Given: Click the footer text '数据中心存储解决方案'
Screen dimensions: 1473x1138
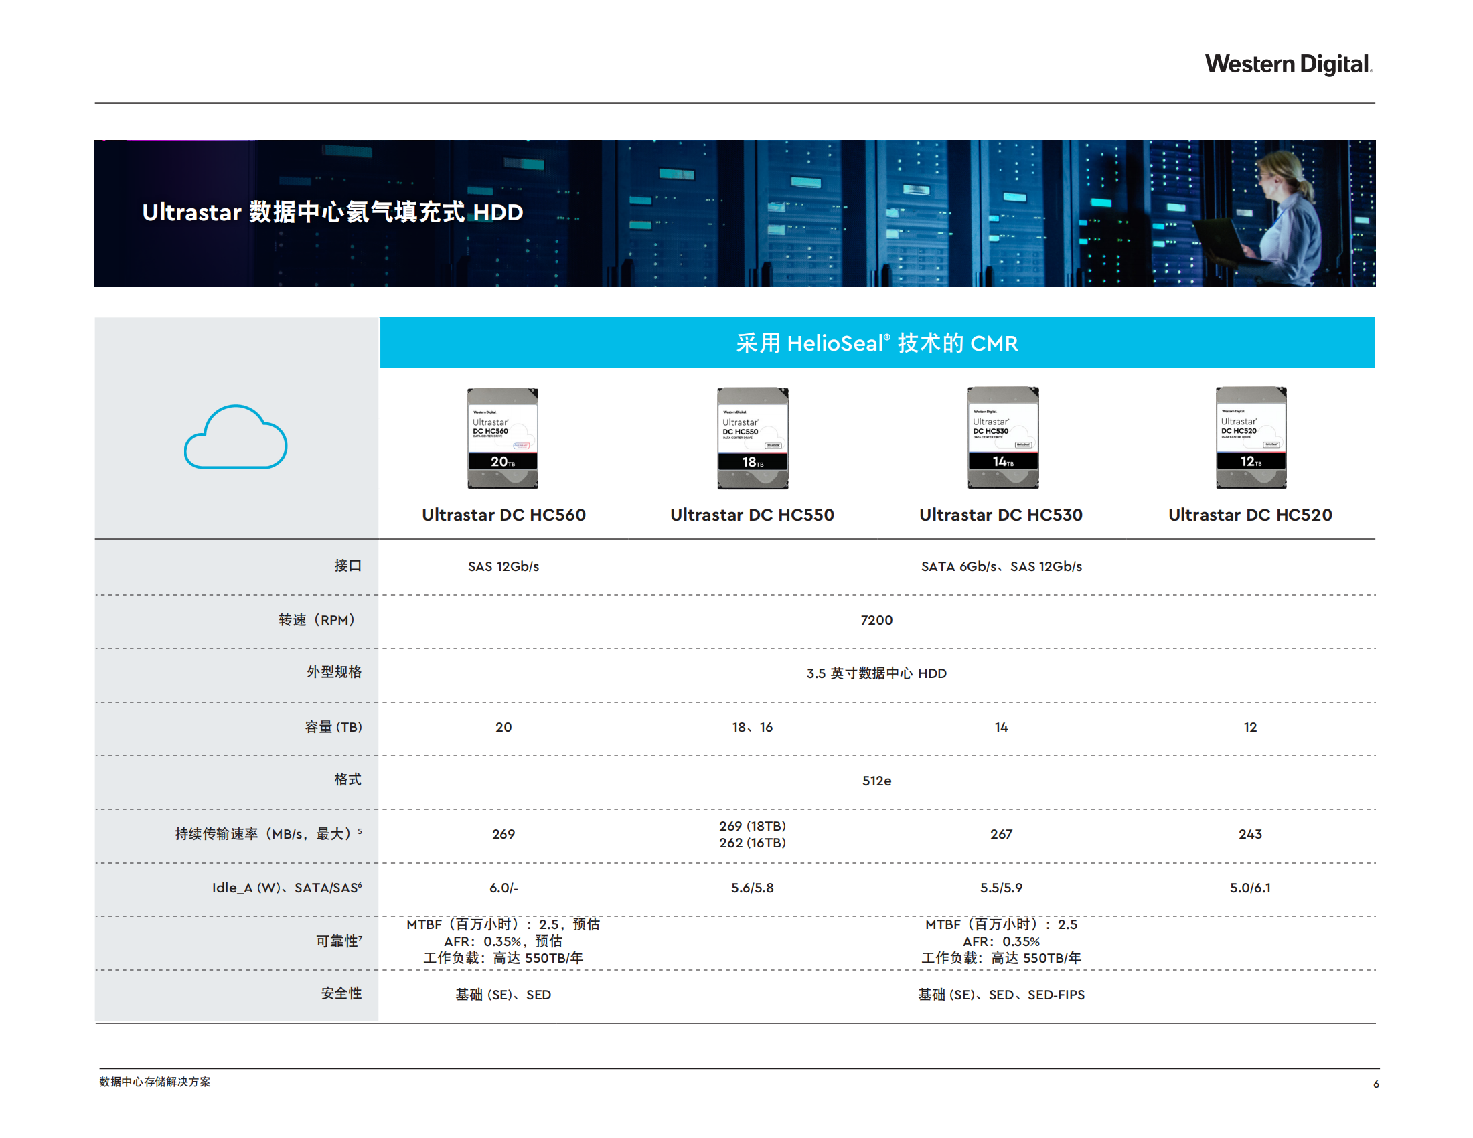Looking at the screenshot, I should point(155,1081).
